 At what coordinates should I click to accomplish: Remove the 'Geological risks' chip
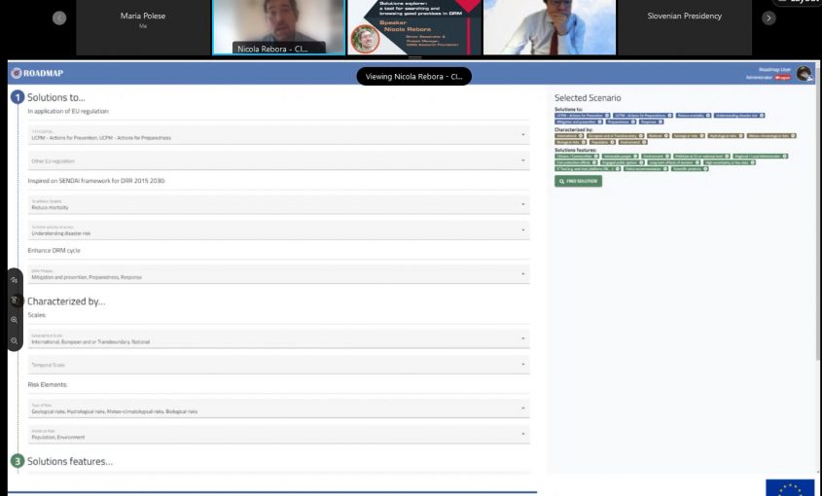pyautogui.click(x=702, y=136)
